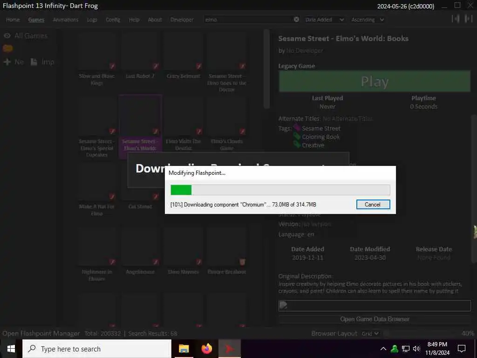
Task: Switch to the Games tab
Action: point(36,20)
